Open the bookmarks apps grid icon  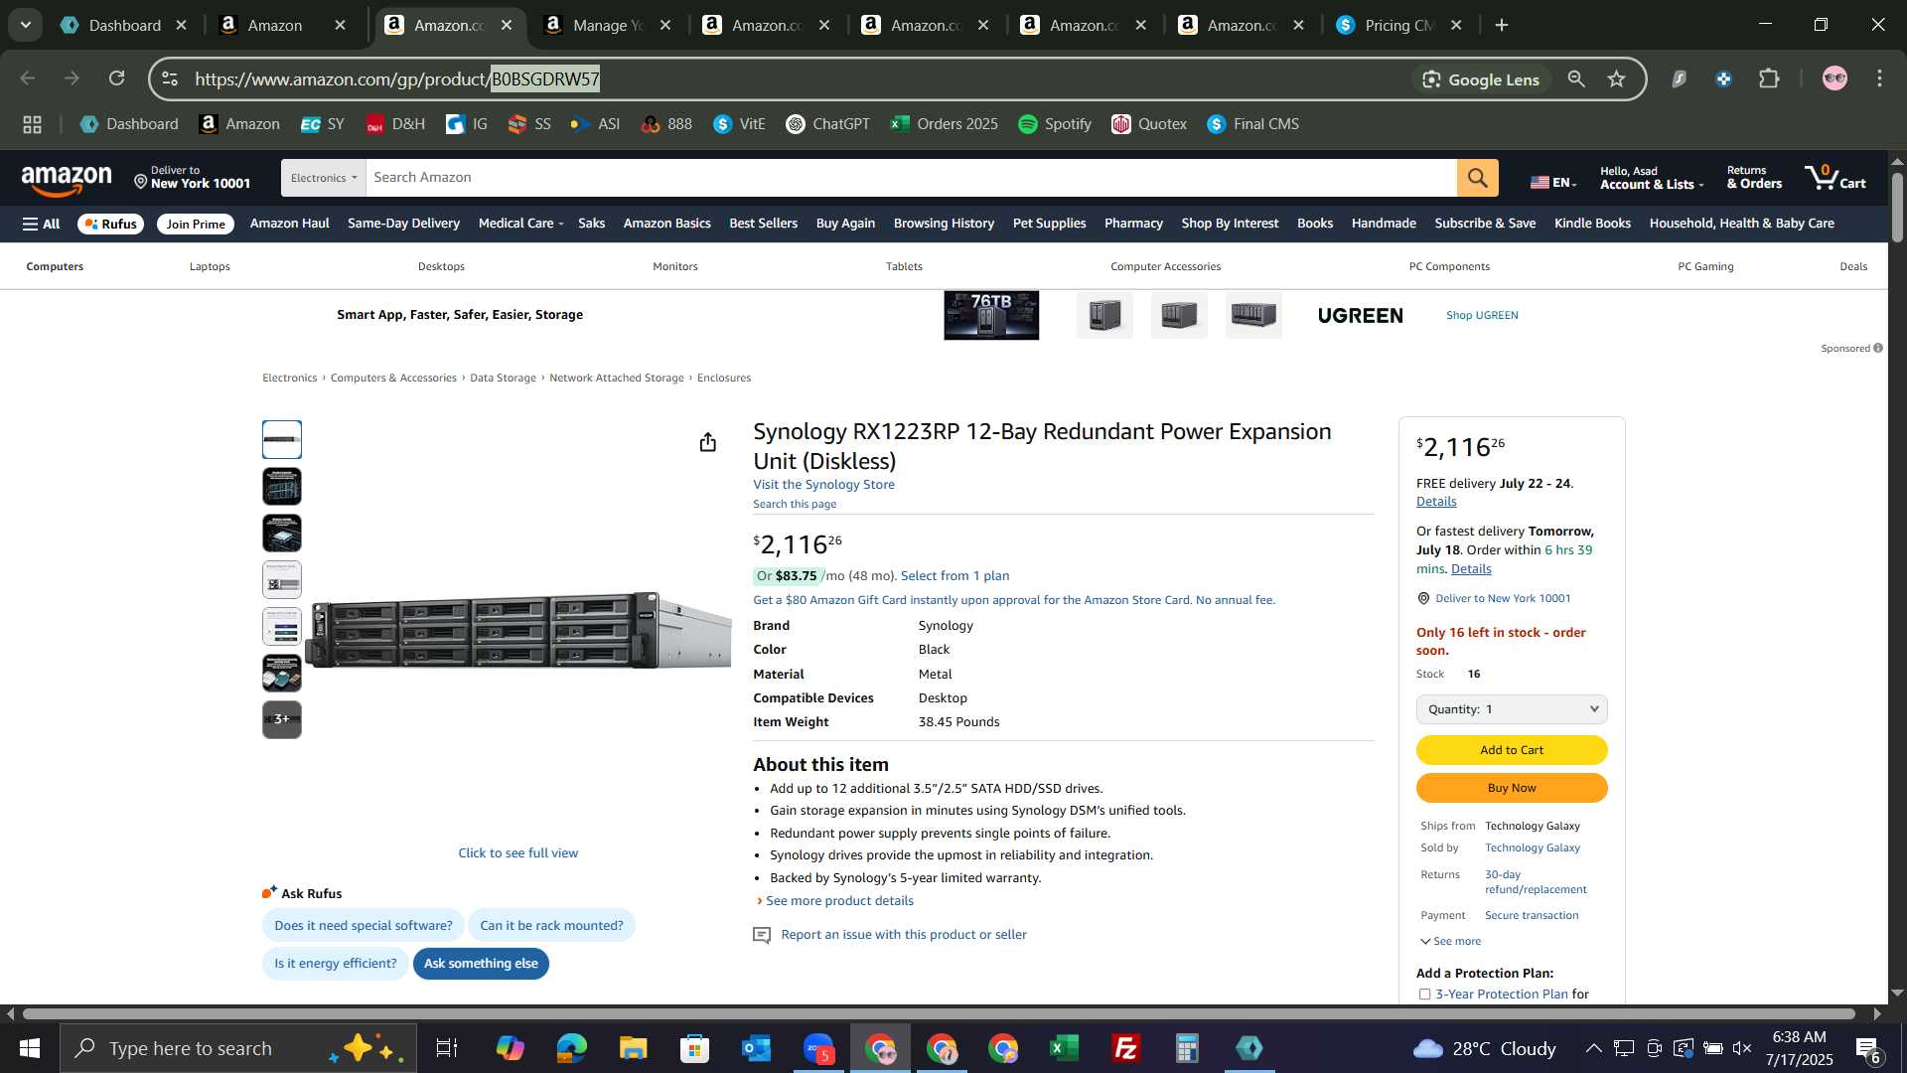coord(32,124)
